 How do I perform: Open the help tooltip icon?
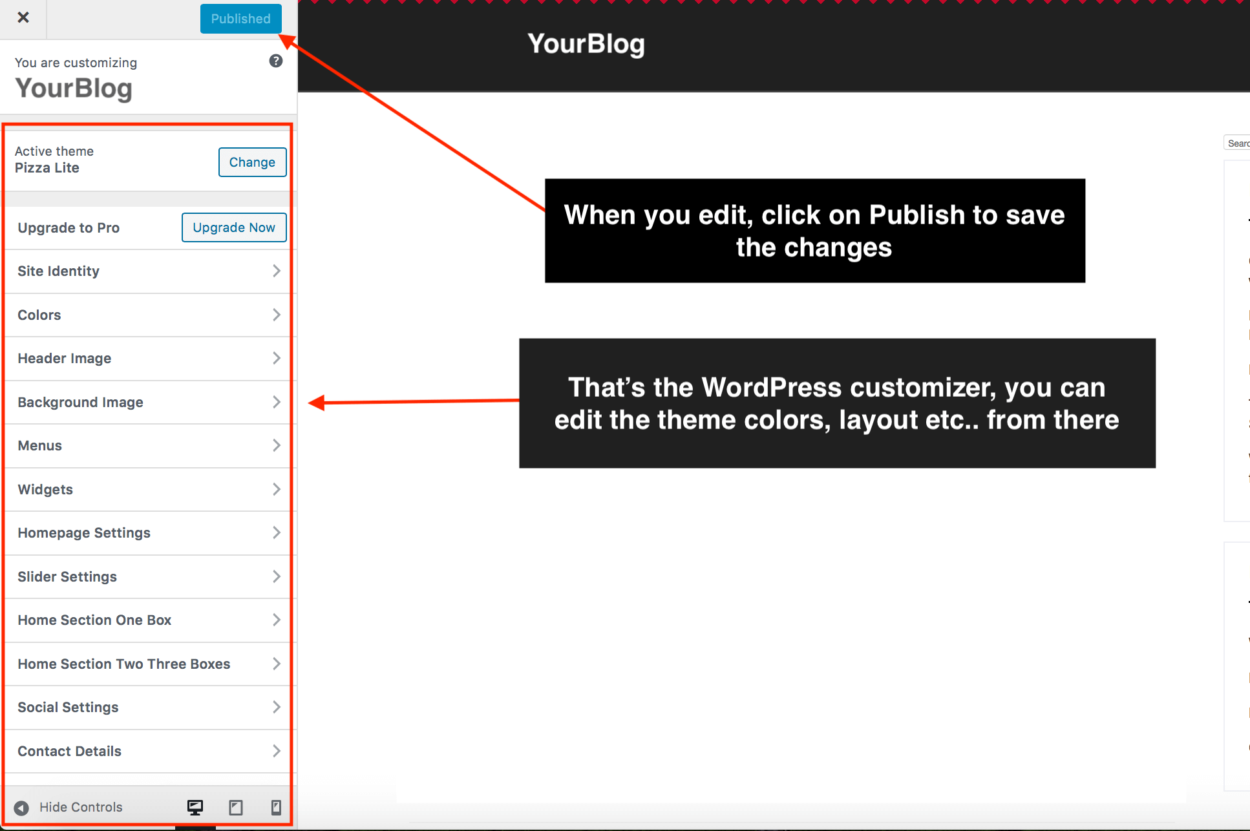pyautogui.click(x=275, y=60)
